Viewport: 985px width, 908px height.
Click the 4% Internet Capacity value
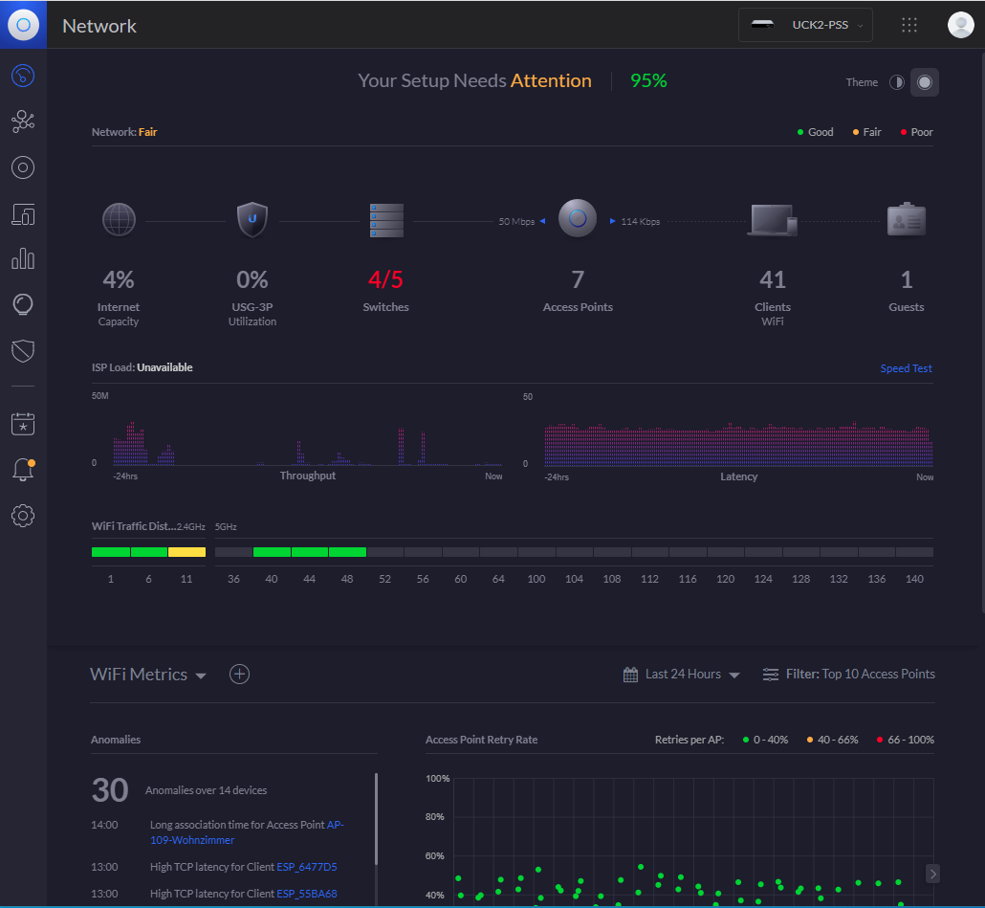pyautogui.click(x=119, y=279)
